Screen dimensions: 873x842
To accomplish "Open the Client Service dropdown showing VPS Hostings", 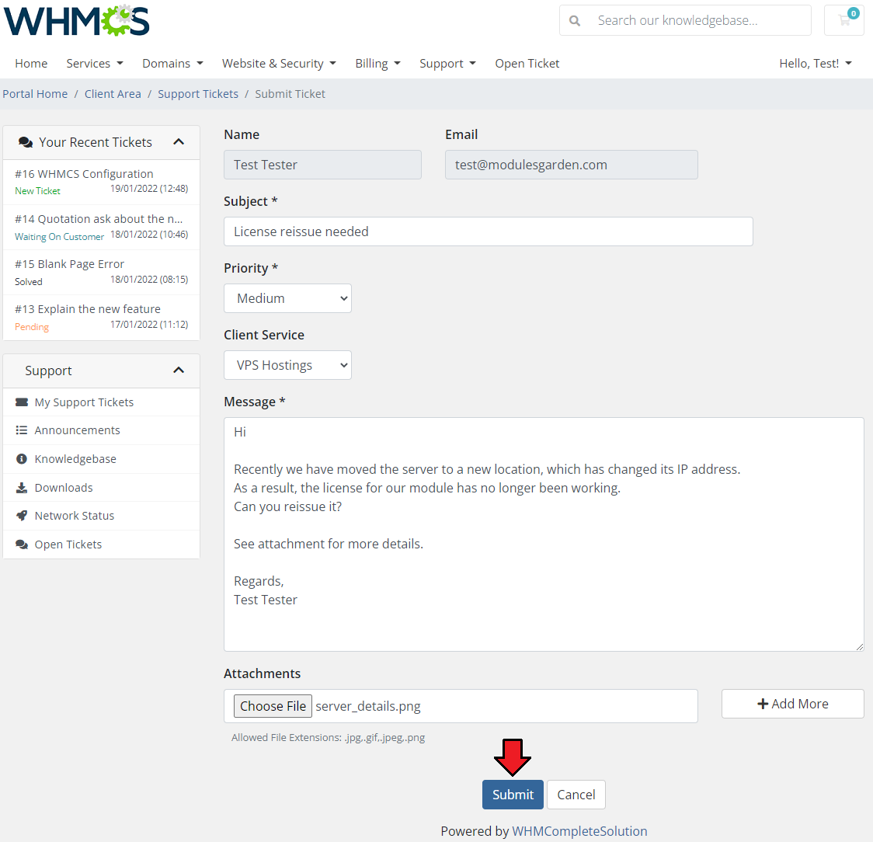I will [287, 365].
